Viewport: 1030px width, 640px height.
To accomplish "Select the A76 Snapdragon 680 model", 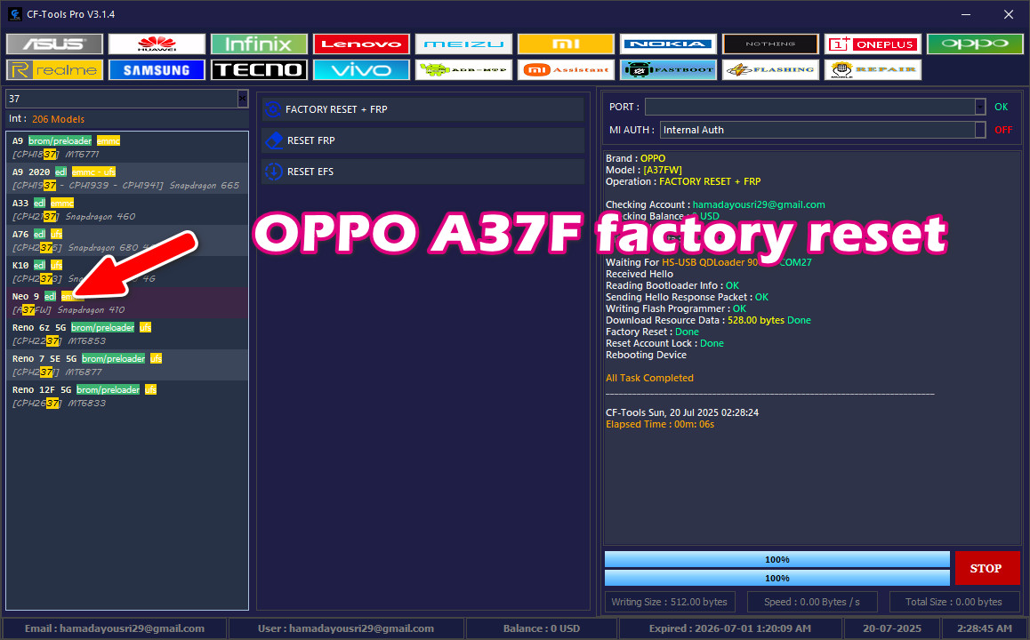I will (x=127, y=241).
